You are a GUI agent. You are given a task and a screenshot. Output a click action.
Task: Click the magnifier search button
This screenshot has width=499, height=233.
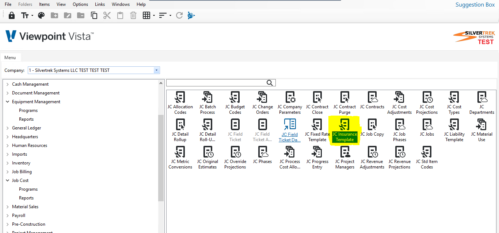pyautogui.click(x=270, y=83)
